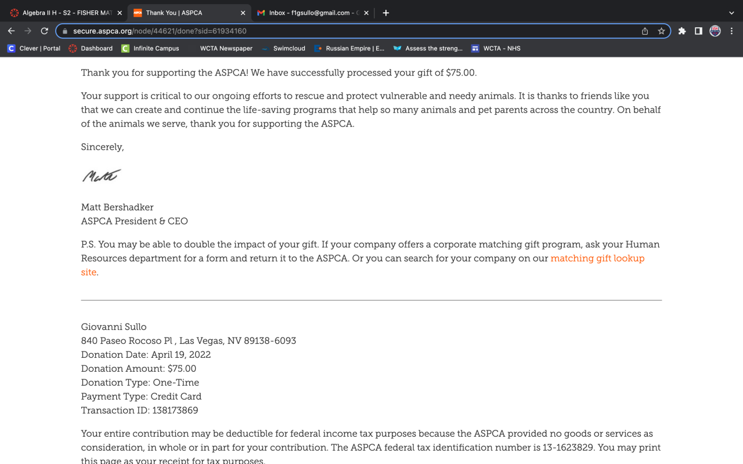Close the Thank You | ASPCA tab
The height and width of the screenshot is (464, 743).
coord(243,13)
